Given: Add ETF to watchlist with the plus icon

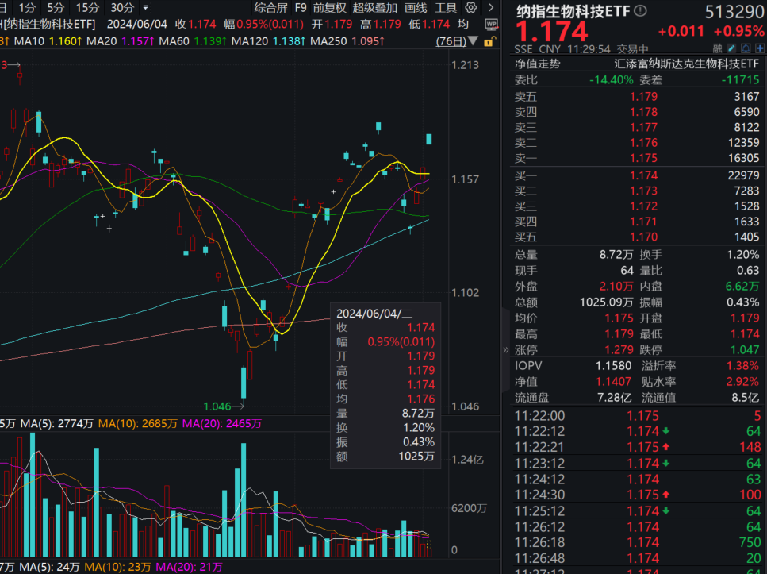Looking at the screenshot, I should pos(760,48).
